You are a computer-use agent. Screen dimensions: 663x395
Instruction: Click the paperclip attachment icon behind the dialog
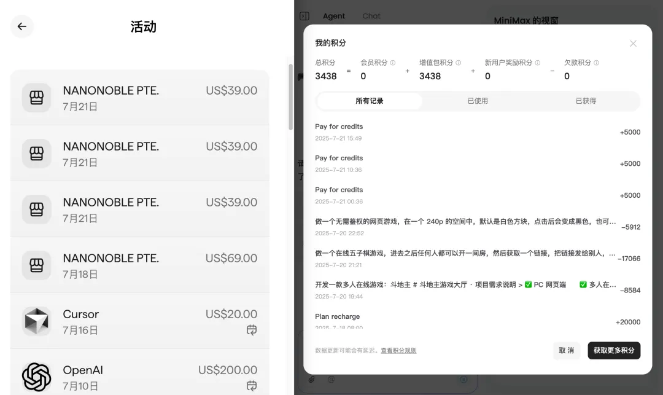coord(312,380)
